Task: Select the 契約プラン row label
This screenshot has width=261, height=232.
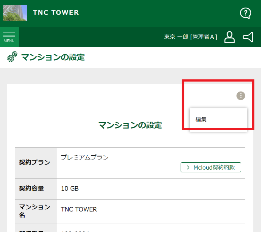Action: tap(34, 162)
